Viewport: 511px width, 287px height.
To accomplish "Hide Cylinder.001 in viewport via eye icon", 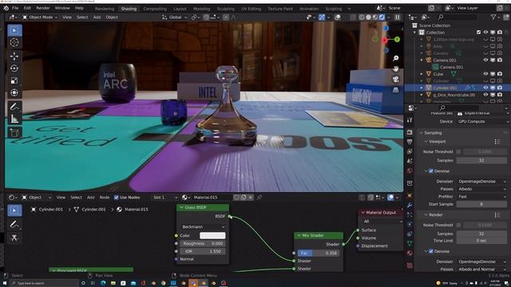I will [485, 88].
